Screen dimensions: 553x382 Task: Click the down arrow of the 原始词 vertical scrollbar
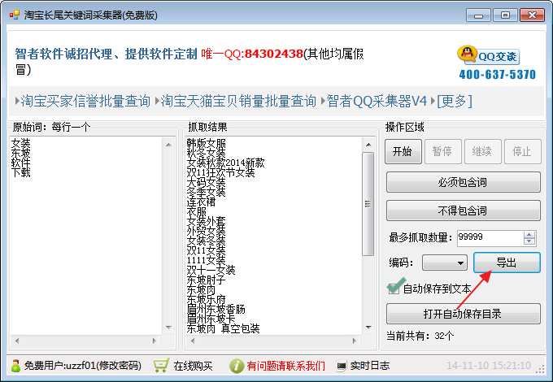pos(168,328)
